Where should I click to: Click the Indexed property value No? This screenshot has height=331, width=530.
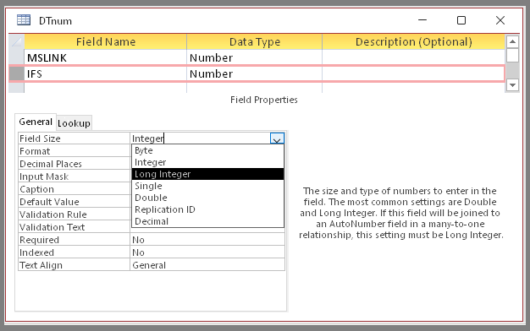tap(207, 252)
